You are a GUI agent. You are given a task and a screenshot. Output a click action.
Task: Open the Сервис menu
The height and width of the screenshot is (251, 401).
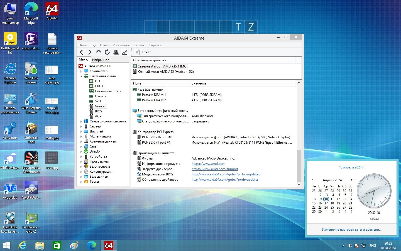(x=139, y=45)
